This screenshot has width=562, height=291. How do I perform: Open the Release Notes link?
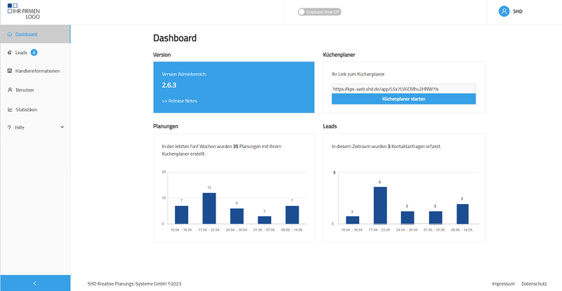179,101
